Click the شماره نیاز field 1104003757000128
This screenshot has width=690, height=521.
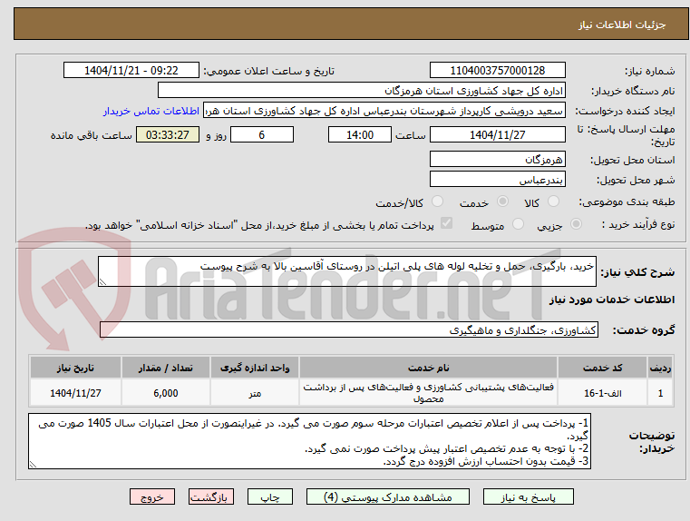(x=497, y=71)
